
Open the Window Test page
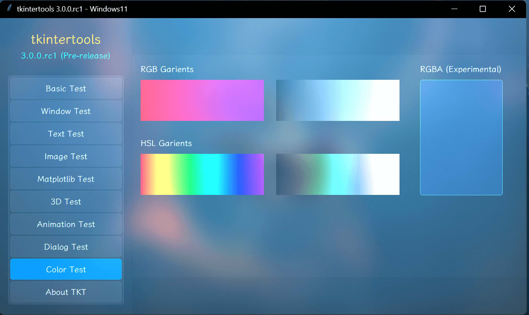pyautogui.click(x=66, y=111)
